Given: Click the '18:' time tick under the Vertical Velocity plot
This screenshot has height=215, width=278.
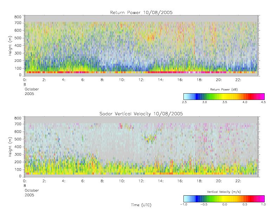Looking at the screenshot, I should (200, 181).
